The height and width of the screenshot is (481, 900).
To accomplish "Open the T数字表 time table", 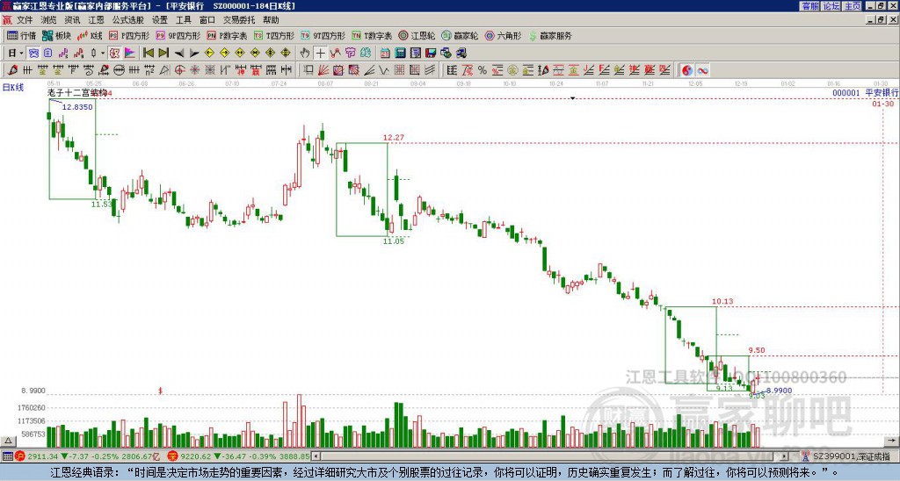I will click(372, 35).
